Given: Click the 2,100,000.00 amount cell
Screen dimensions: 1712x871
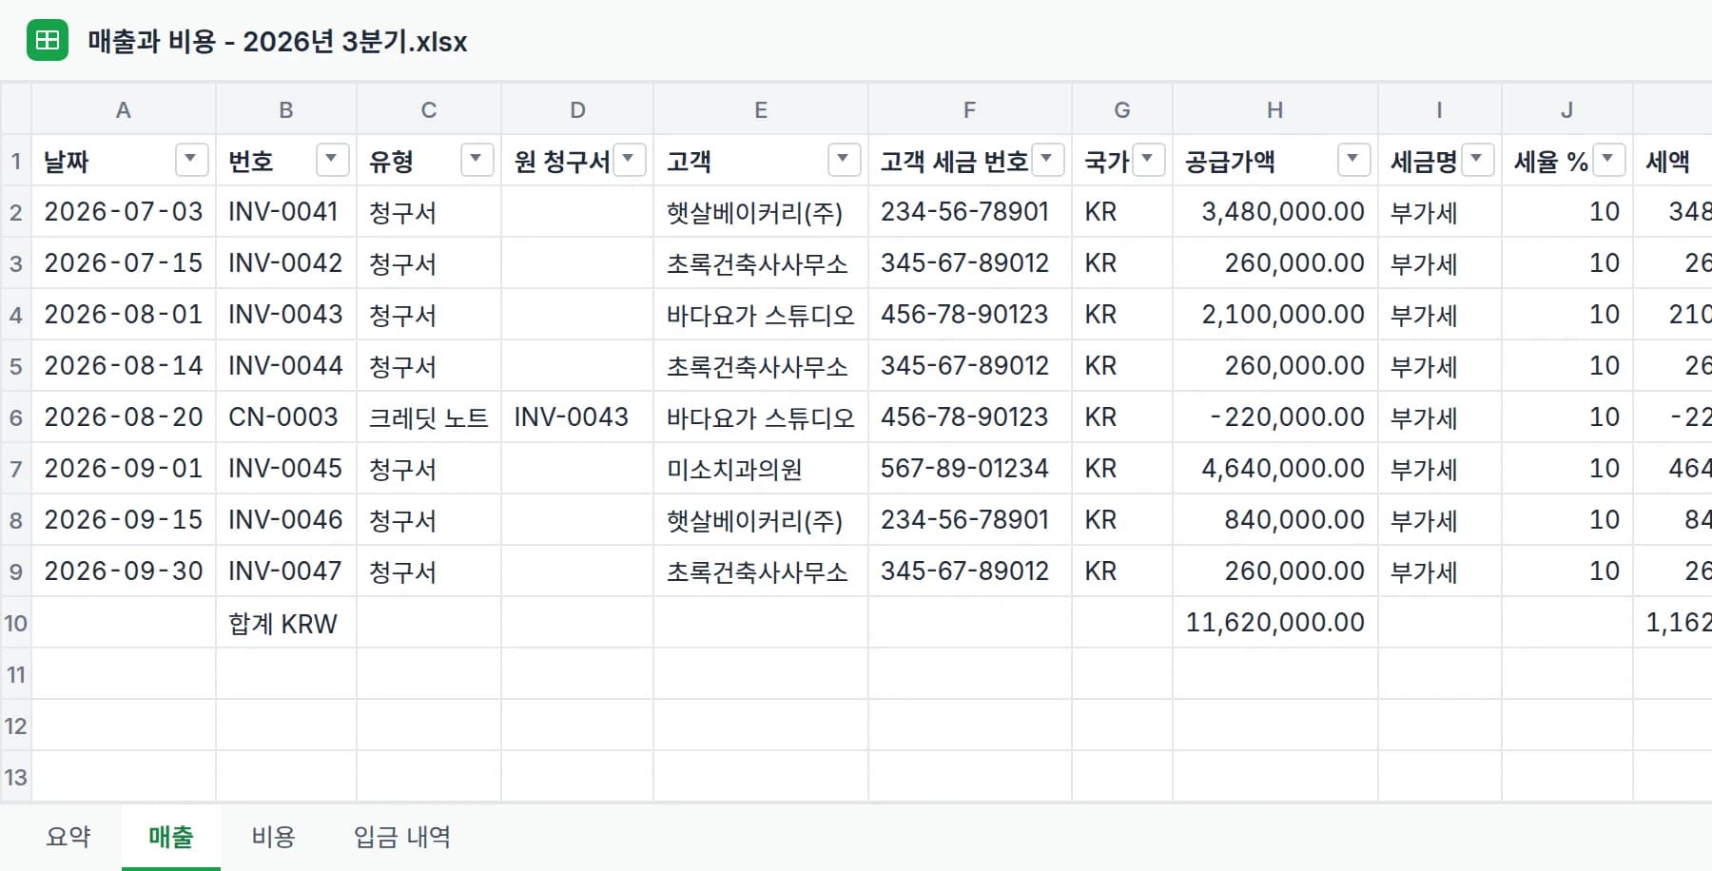Looking at the screenshot, I should click(1275, 315).
